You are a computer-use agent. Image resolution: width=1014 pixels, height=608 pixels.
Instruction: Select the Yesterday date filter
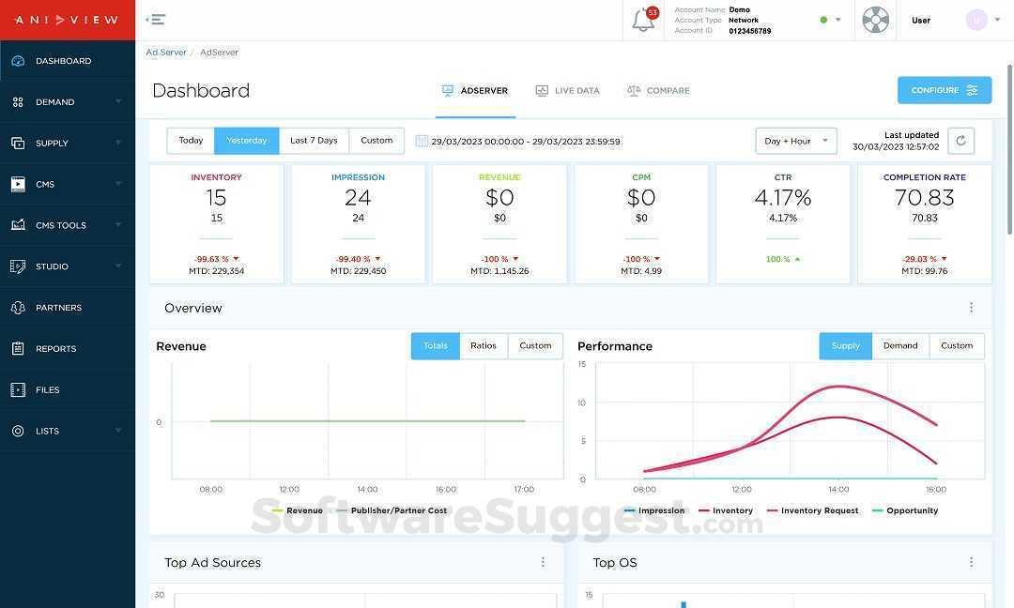(246, 140)
